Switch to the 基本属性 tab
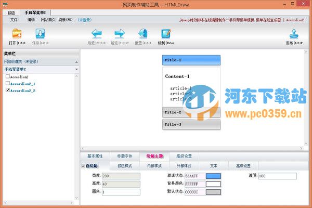The image size is (312, 208). (x=95, y=156)
